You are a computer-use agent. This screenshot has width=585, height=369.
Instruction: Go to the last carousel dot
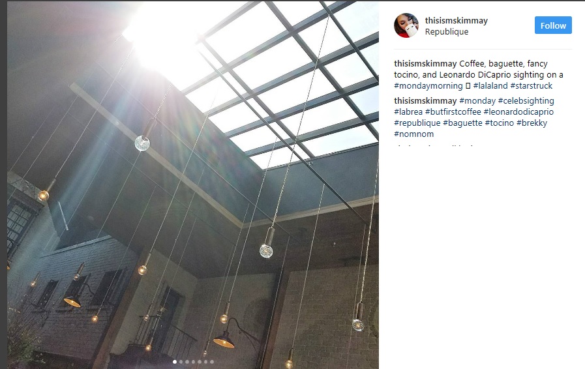[212, 362]
